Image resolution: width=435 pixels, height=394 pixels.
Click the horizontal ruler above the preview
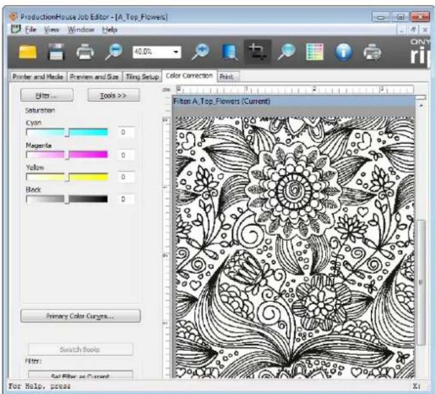(x=295, y=89)
